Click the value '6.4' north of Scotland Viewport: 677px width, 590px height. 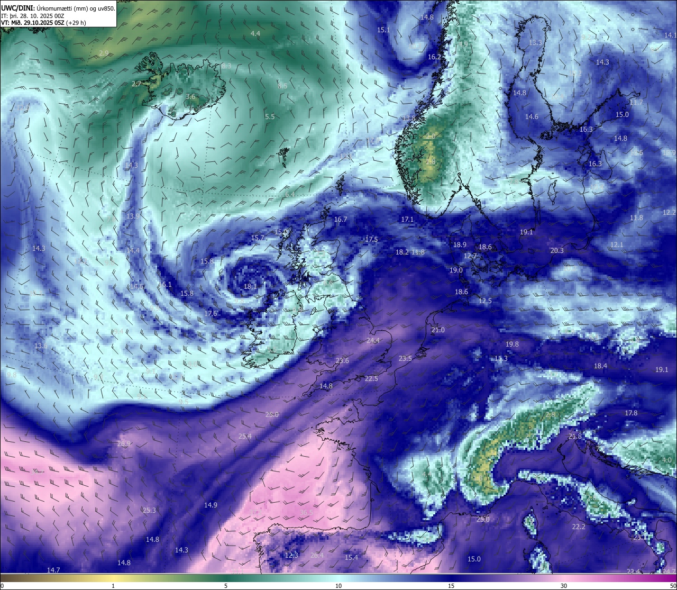click(x=290, y=194)
